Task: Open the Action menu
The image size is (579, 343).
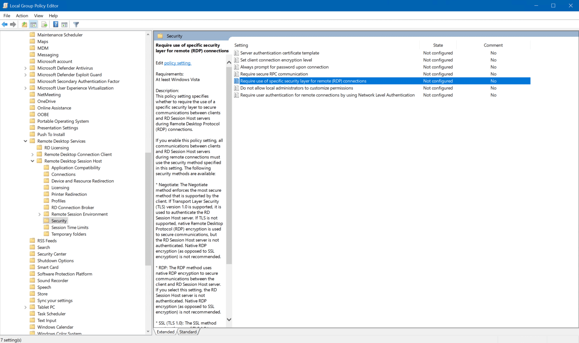Action: tap(22, 16)
